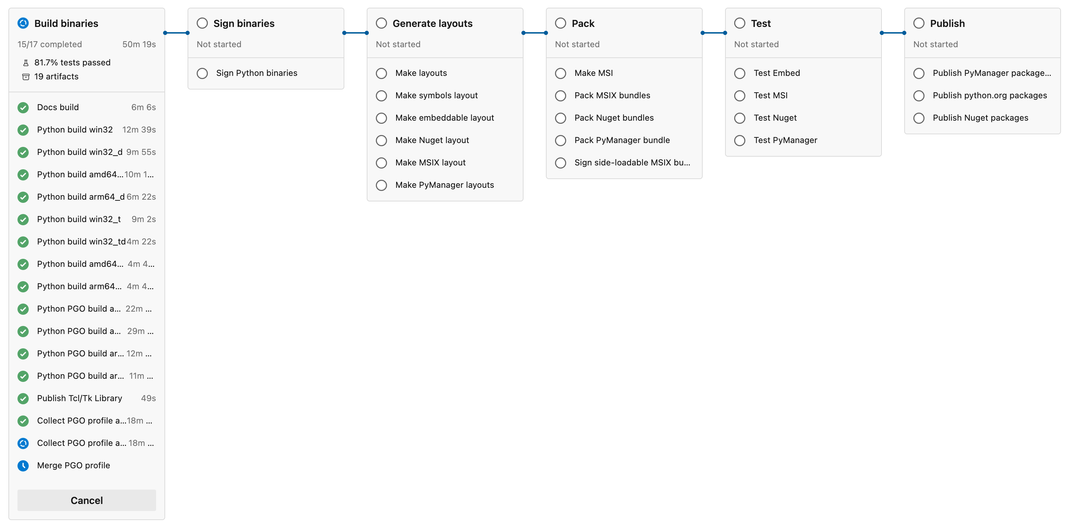
Task: Click the green success icon for Docs build
Action: [23, 108]
